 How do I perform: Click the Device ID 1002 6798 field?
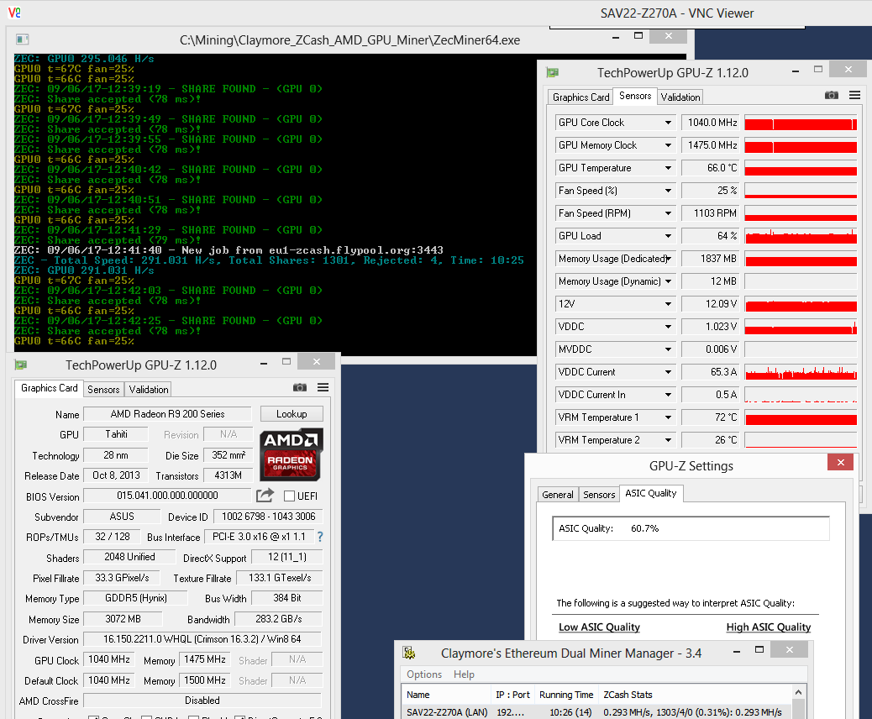pos(268,517)
